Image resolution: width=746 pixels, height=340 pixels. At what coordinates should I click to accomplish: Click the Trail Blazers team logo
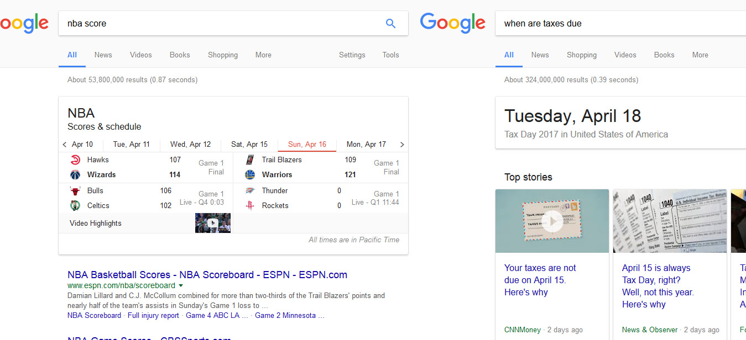pyautogui.click(x=250, y=160)
